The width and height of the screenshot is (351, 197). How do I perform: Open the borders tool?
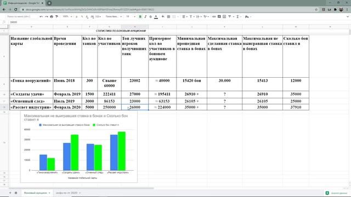tap(168, 16)
